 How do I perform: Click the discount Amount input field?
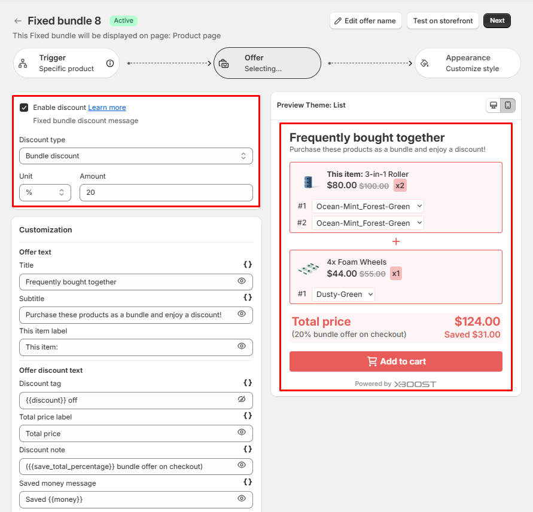tap(166, 192)
